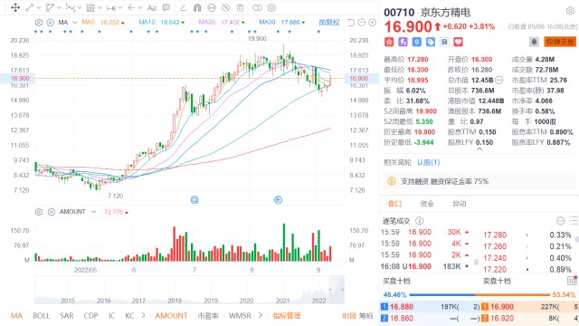Click the magnet snap tool icon
579x326 pixels.
(197, 8)
